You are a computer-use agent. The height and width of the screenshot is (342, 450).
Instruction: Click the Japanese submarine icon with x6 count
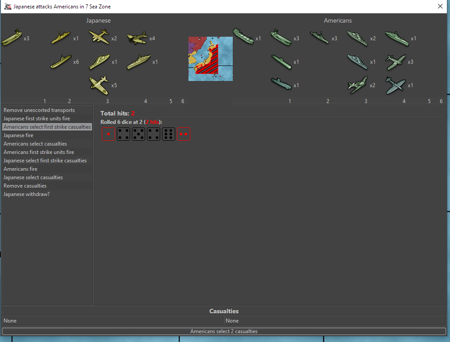(61, 61)
